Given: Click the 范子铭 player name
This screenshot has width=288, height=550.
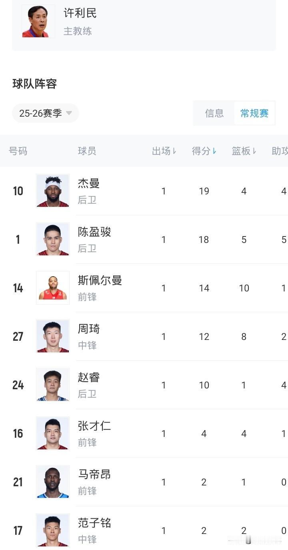Looking at the screenshot, I should [x=94, y=523].
